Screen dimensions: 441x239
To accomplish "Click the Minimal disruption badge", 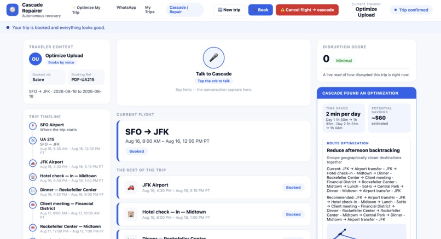I will pos(344,61).
